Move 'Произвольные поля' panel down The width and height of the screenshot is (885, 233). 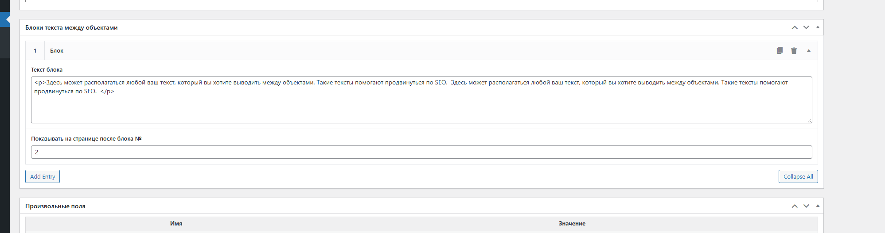pyautogui.click(x=806, y=206)
